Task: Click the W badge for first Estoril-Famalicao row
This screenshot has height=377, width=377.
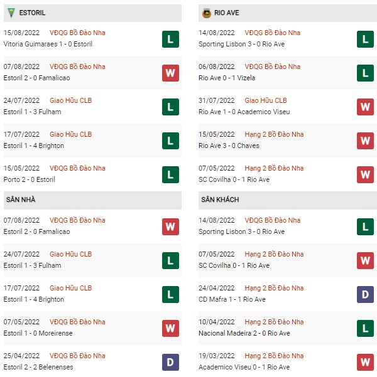Action: point(170,73)
